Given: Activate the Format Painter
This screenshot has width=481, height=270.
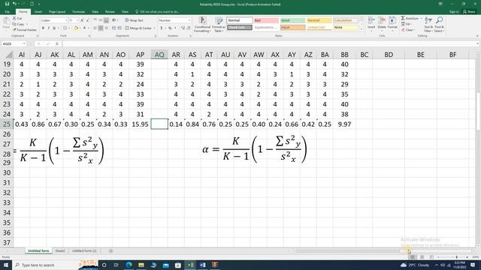Looking at the screenshot, I should (25, 30).
